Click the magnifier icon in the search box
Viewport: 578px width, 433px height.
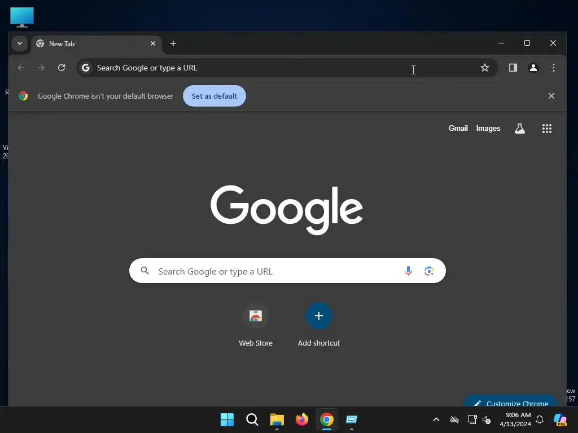pyautogui.click(x=145, y=271)
